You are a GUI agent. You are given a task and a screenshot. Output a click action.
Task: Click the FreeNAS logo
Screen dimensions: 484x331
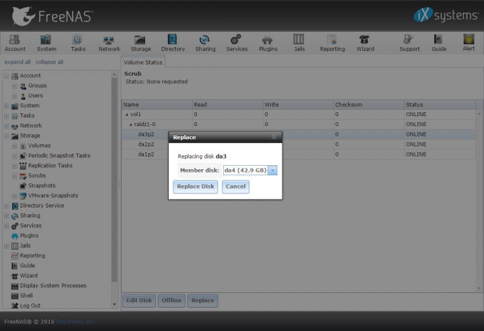(x=52, y=16)
